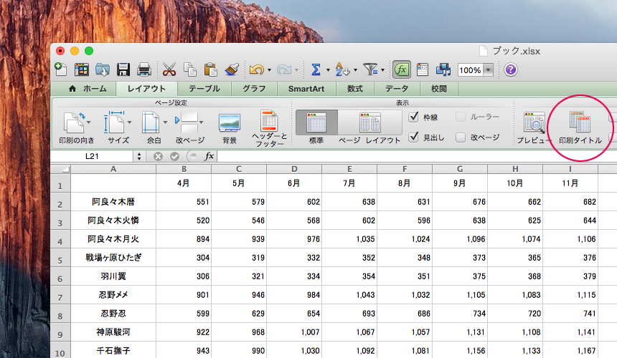617x358 pixels.
Task: Select cell 1,007 in 神原駿河 row
Action: [x=294, y=332]
